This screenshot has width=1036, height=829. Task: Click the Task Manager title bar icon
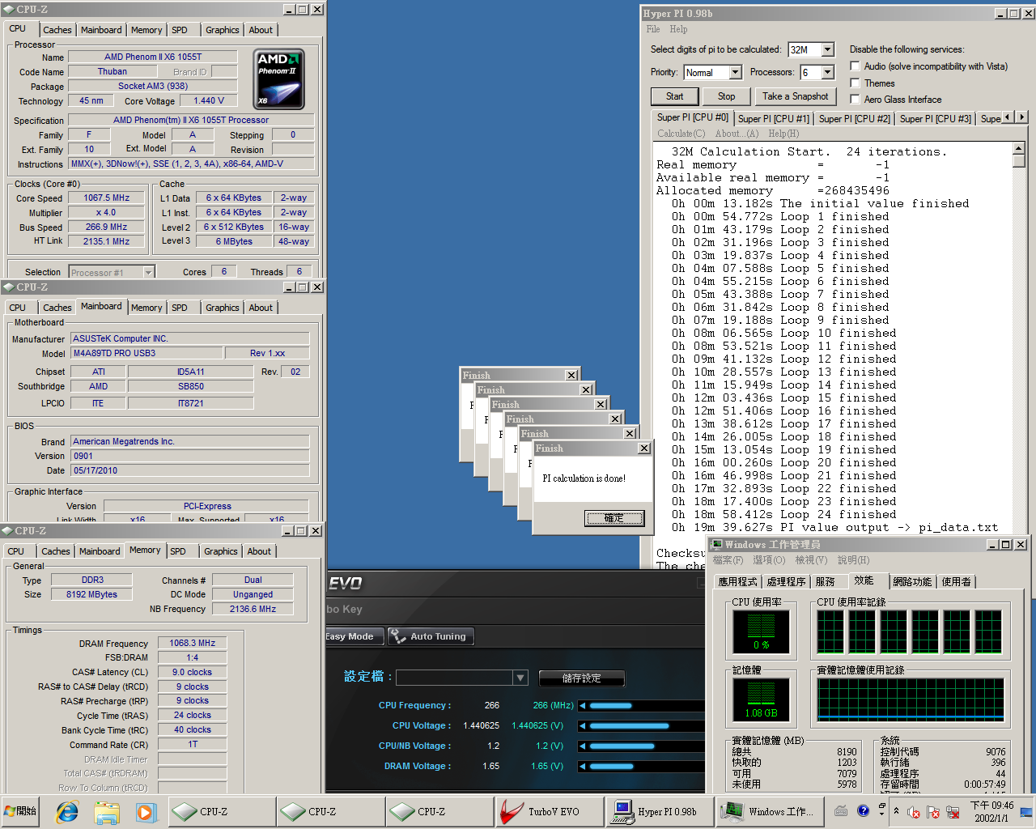[x=716, y=544]
